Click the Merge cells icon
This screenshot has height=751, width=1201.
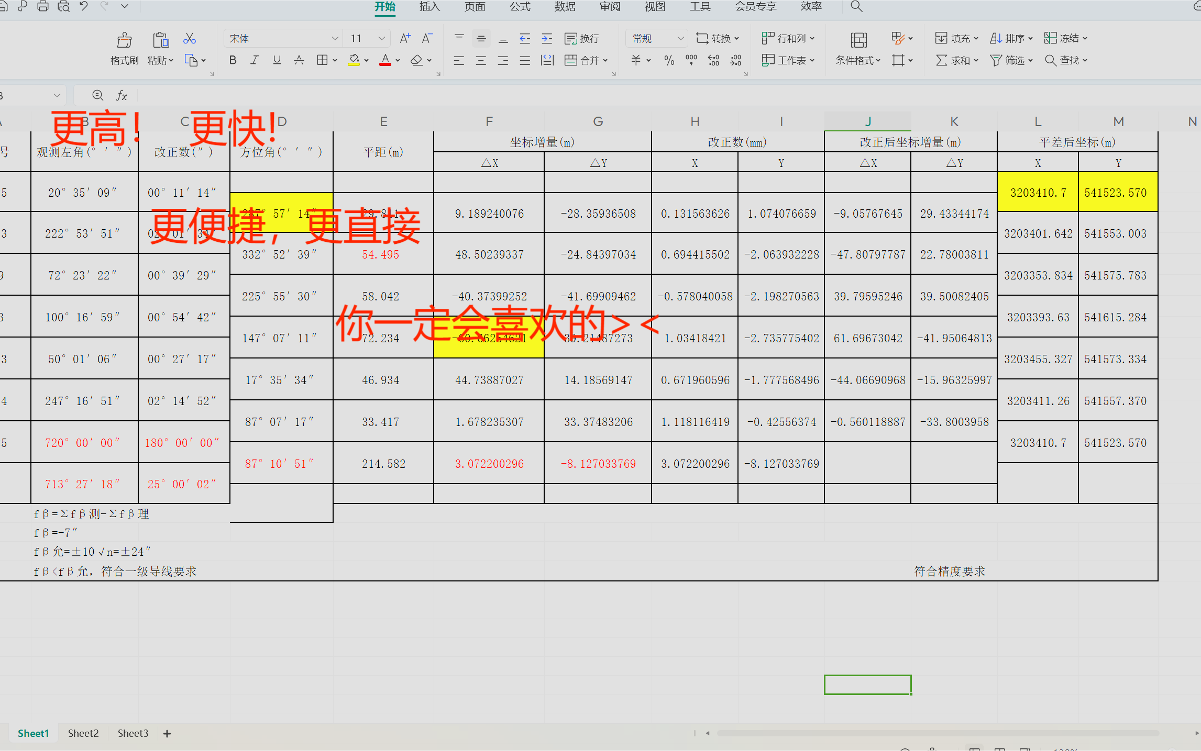coord(570,61)
